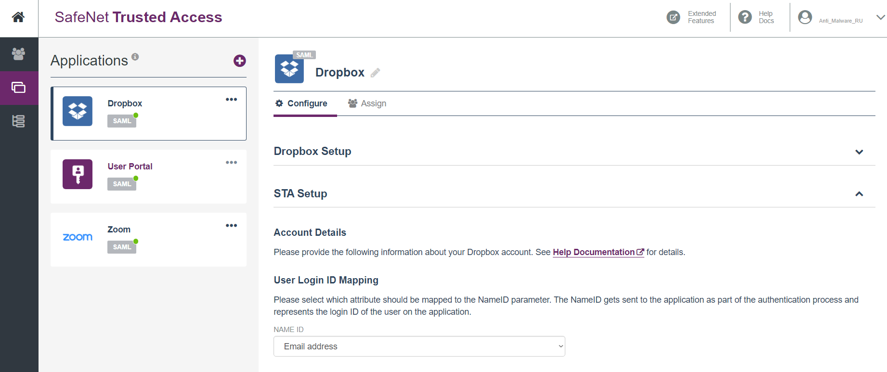Select the User Portal application name

coord(130,167)
